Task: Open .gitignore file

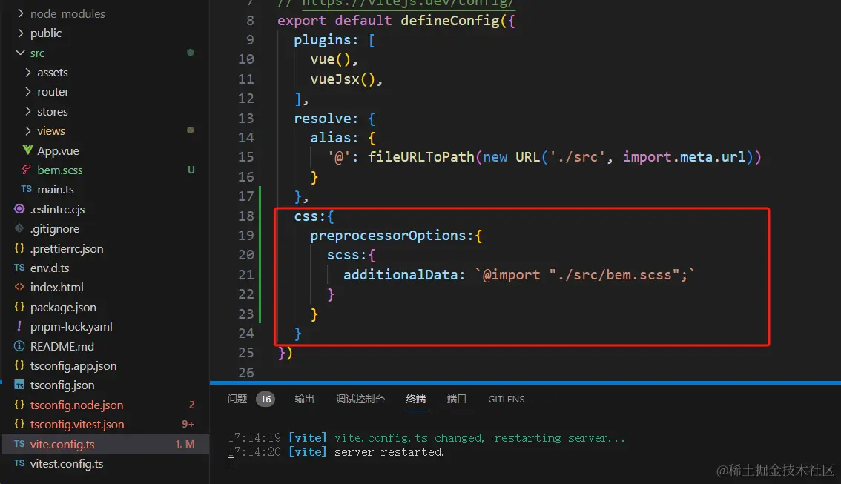Action: 55,229
